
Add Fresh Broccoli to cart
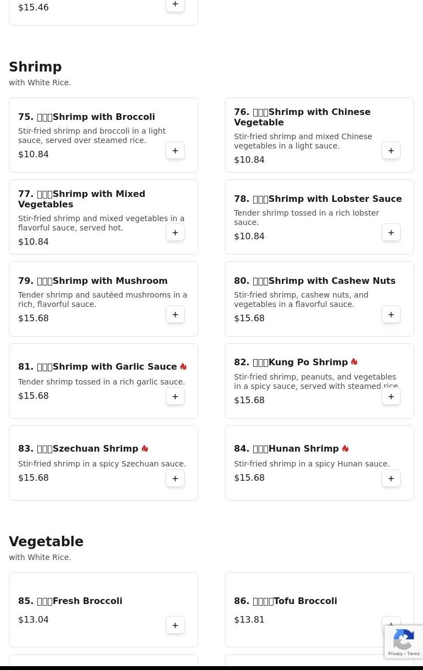coord(175,625)
